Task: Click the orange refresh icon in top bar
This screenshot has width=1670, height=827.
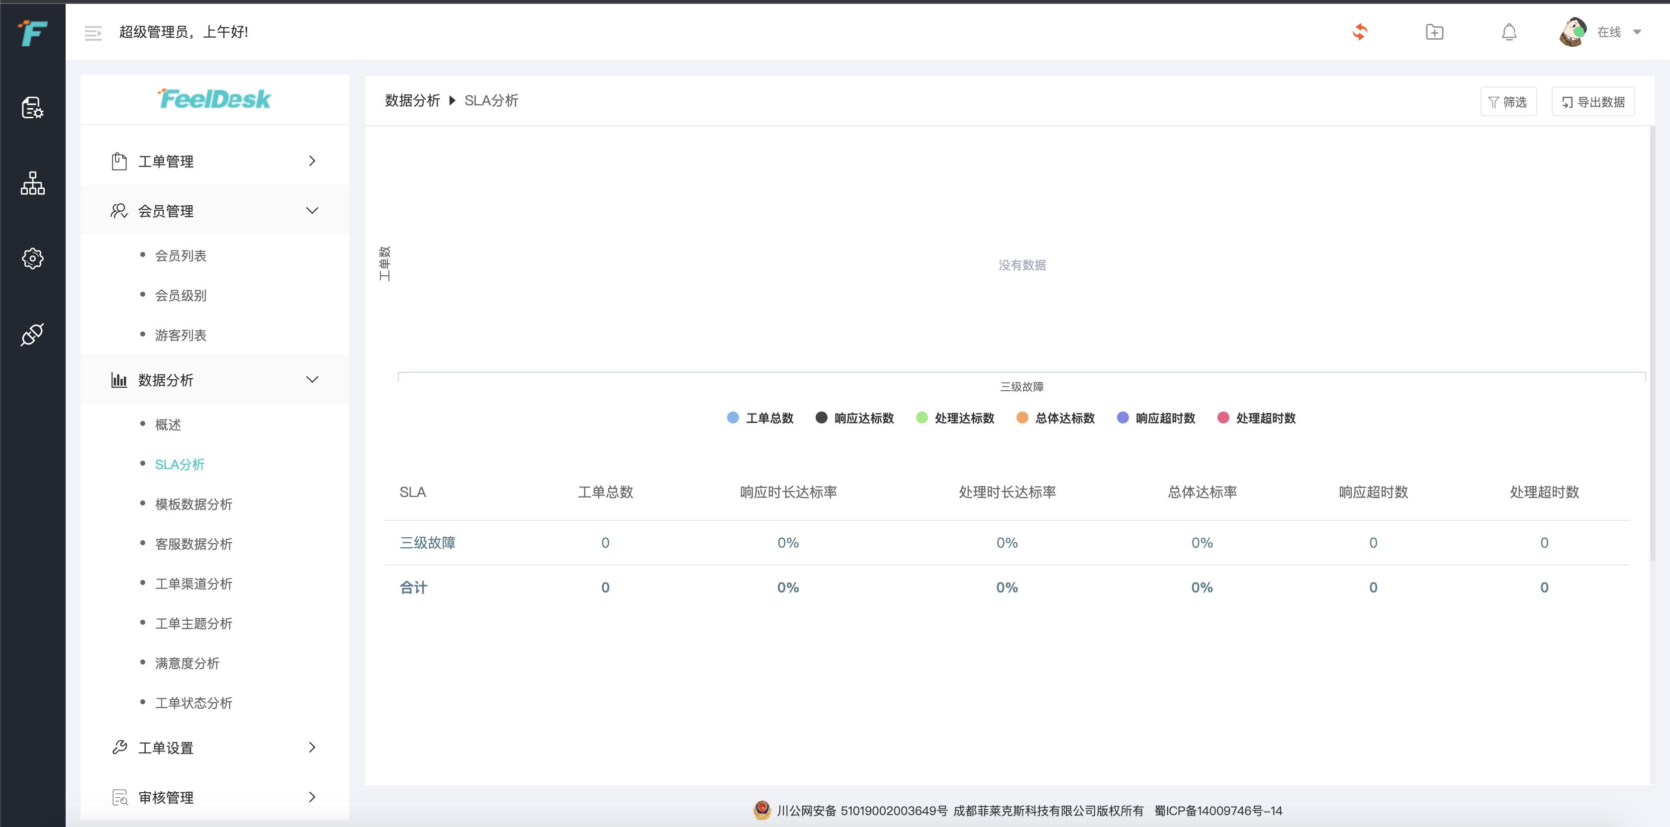Action: click(1361, 32)
